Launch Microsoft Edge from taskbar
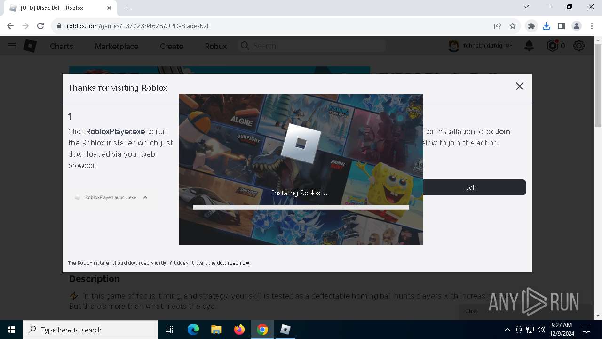Viewport: 602px width, 339px height. tap(193, 330)
